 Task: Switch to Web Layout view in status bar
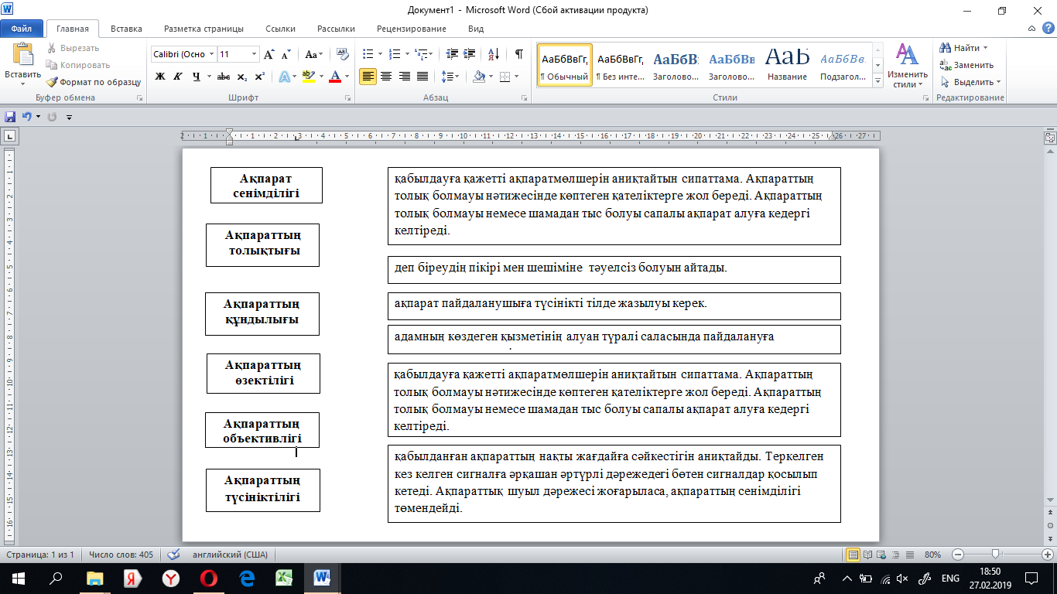(880, 555)
